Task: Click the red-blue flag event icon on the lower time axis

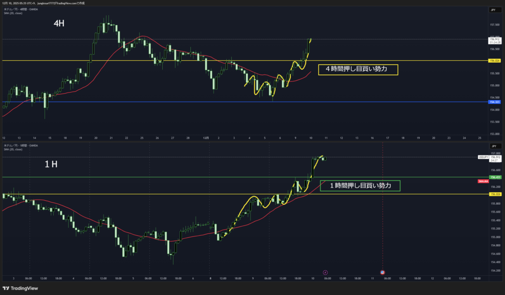Action: click(x=383, y=272)
